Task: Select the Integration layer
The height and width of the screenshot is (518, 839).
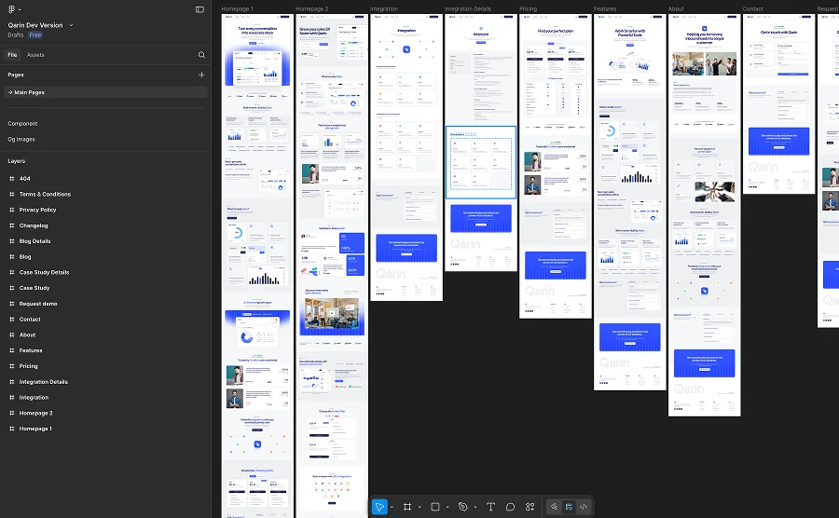Action: pyautogui.click(x=34, y=398)
